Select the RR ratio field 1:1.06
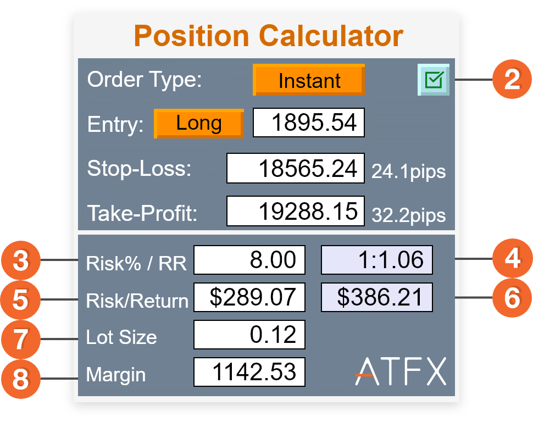The height and width of the screenshot is (422, 533). point(377,260)
